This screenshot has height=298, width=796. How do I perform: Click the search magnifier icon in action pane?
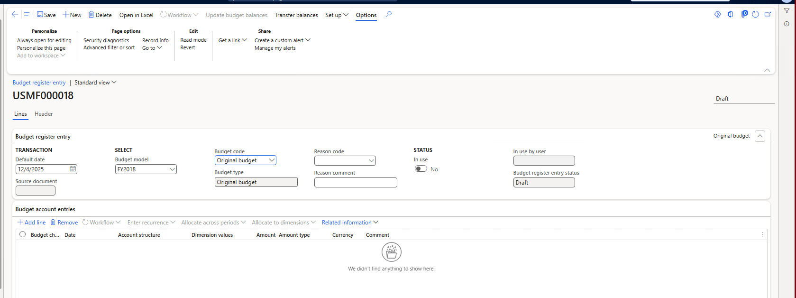point(389,15)
